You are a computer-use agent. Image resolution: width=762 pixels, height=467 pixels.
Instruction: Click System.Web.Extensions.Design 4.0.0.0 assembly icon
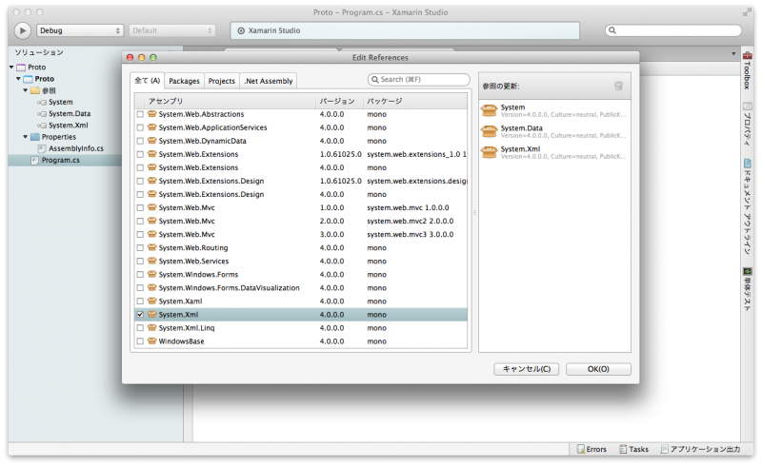152,194
